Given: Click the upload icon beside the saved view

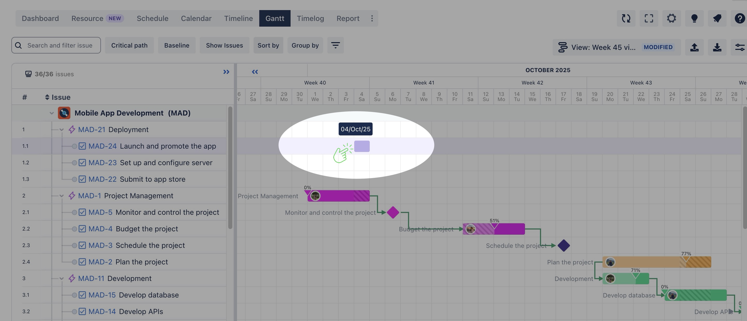Looking at the screenshot, I should pos(694,47).
